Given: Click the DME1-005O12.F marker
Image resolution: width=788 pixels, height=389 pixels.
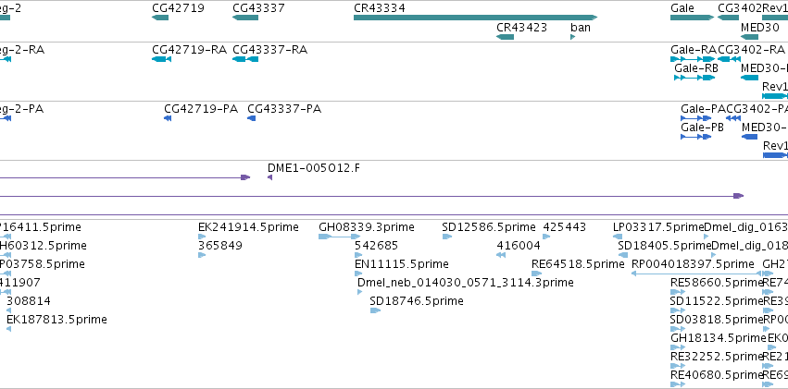Looking at the screenshot, I should pos(269,177).
